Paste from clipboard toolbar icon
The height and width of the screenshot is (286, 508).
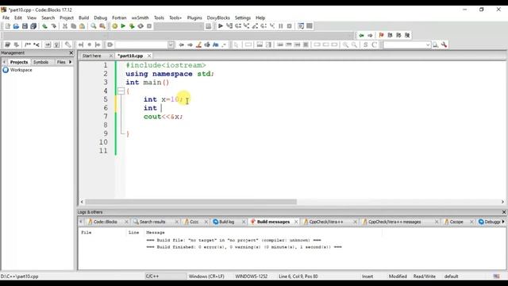pos(82,26)
